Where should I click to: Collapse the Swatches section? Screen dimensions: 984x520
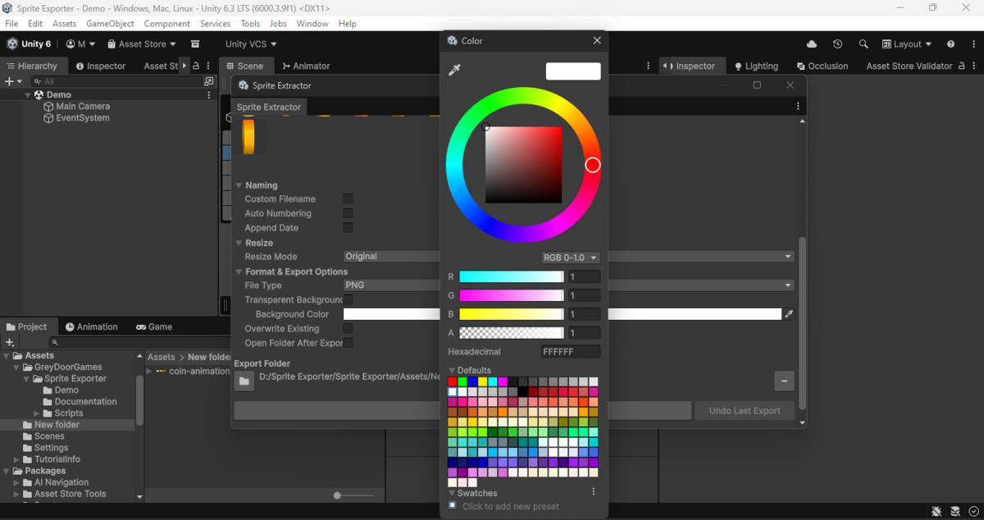452,493
